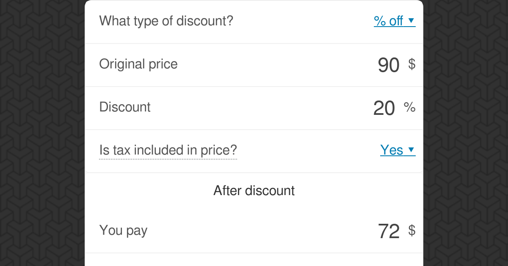Click the empty row below You pay

[254, 260]
